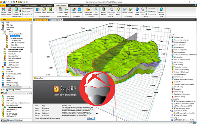Open the Models pane options dropdown
Viewport: 197px width, 124px height.
tap(27, 93)
